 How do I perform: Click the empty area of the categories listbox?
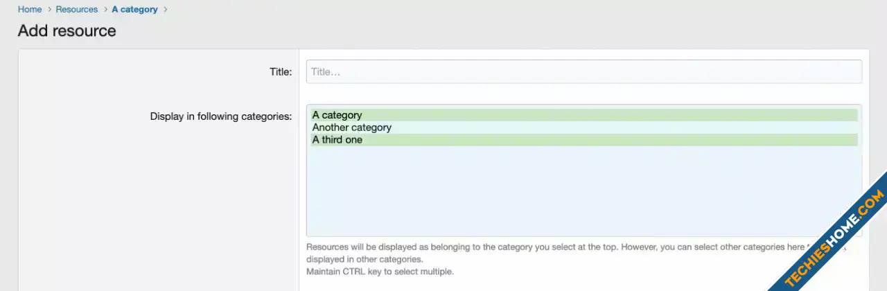(x=584, y=191)
